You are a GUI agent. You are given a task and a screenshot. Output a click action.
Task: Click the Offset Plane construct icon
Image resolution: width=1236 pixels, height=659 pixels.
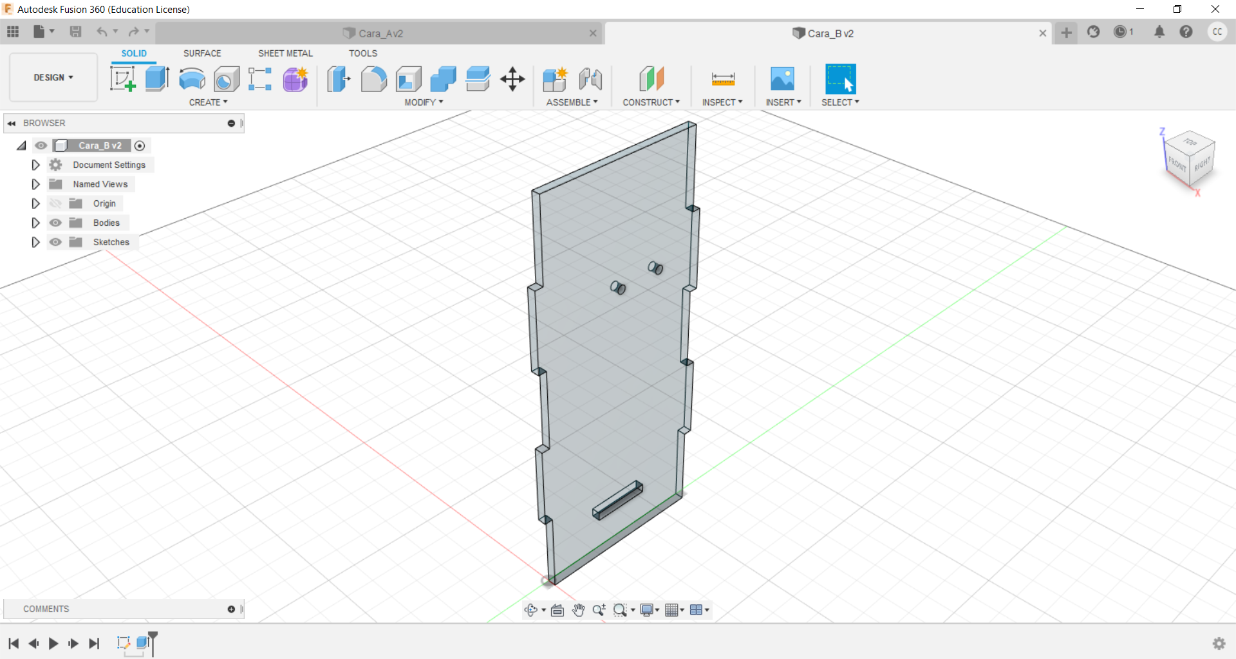pyautogui.click(x=651, y=79)
